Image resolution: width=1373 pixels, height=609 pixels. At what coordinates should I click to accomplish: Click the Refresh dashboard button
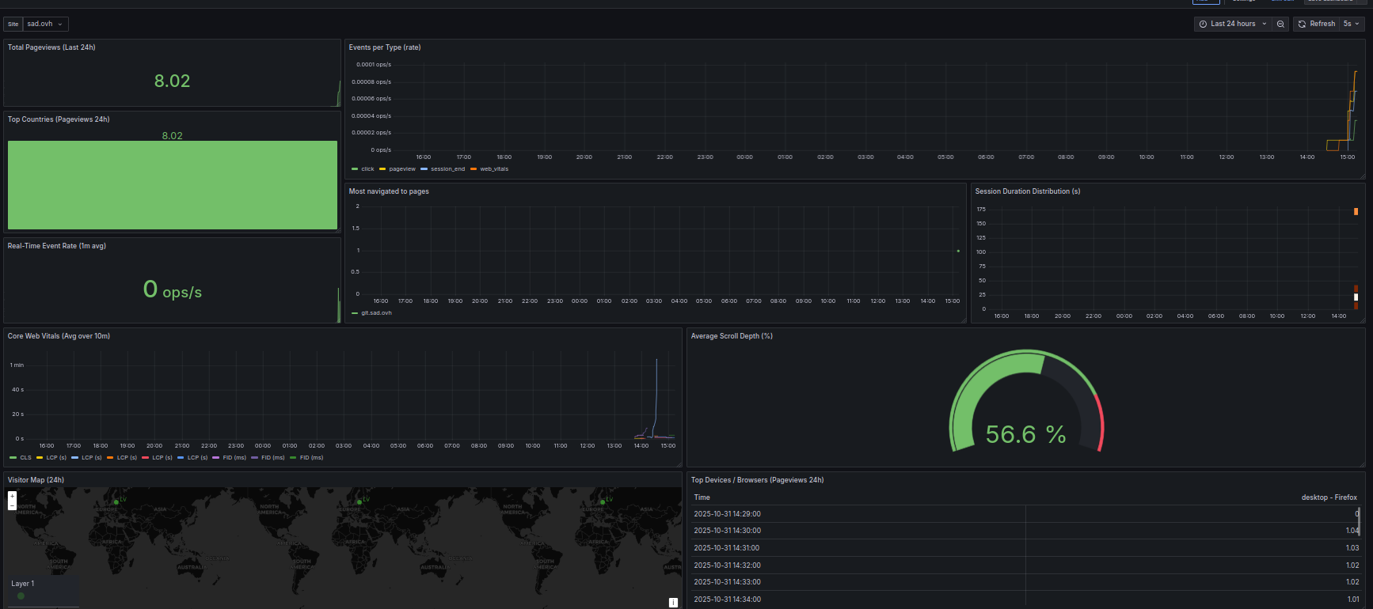[1316, 25]
